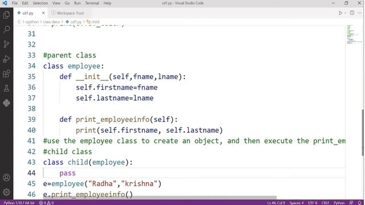The width and height of the screenshot is (365, 205).
Task: Click 'self.firstname=fname' line
Action: pos(116,87)
